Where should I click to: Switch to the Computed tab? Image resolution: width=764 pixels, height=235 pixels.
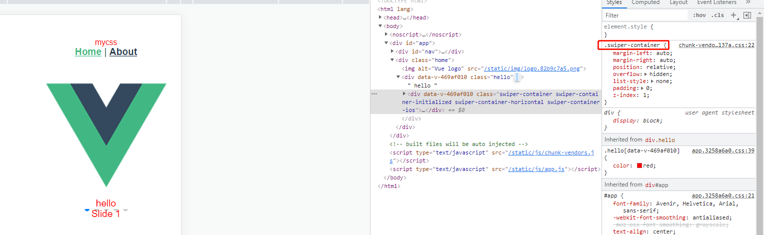[x=645, y=2]
